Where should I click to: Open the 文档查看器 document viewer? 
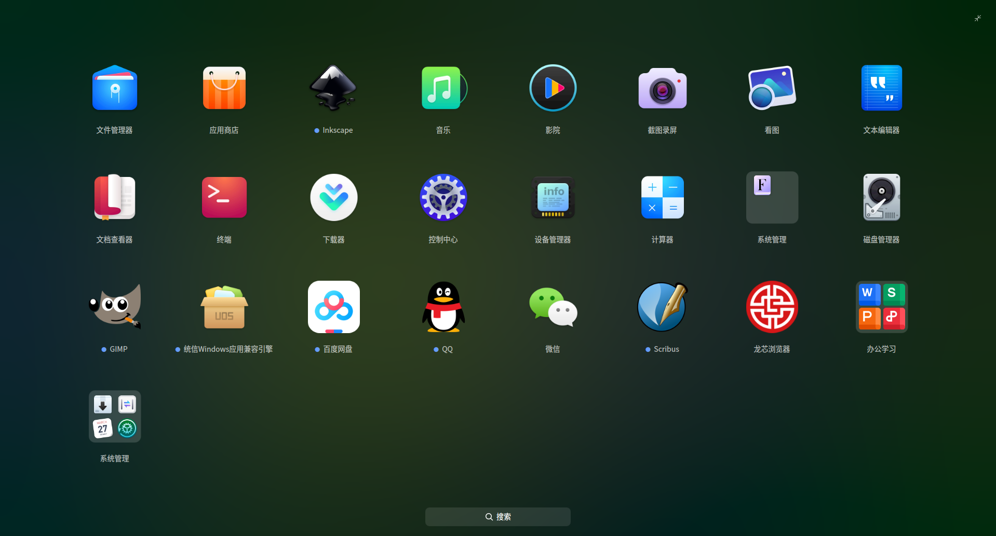pos(115,197)
